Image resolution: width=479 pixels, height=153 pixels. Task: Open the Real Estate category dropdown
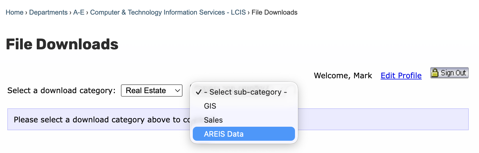(152, 91)
